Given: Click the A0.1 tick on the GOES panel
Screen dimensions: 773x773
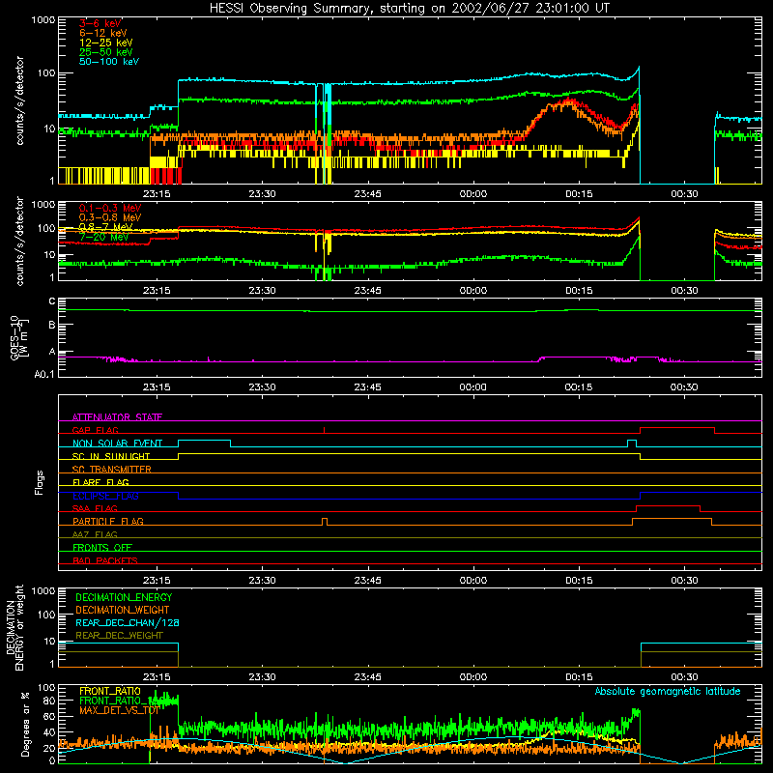Looking at the screenshot, I should [x=44, y=374].
